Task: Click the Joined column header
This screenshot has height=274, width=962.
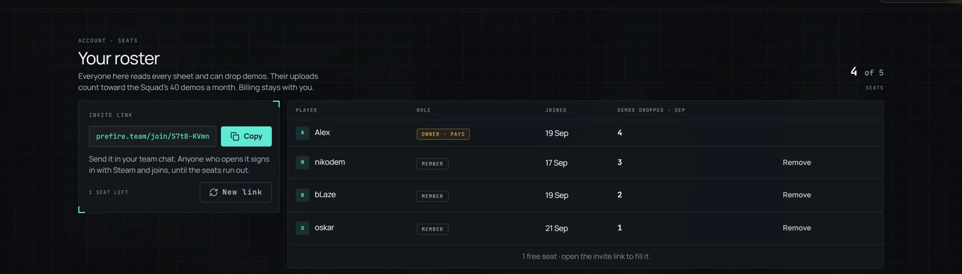Action: point(556,110)
